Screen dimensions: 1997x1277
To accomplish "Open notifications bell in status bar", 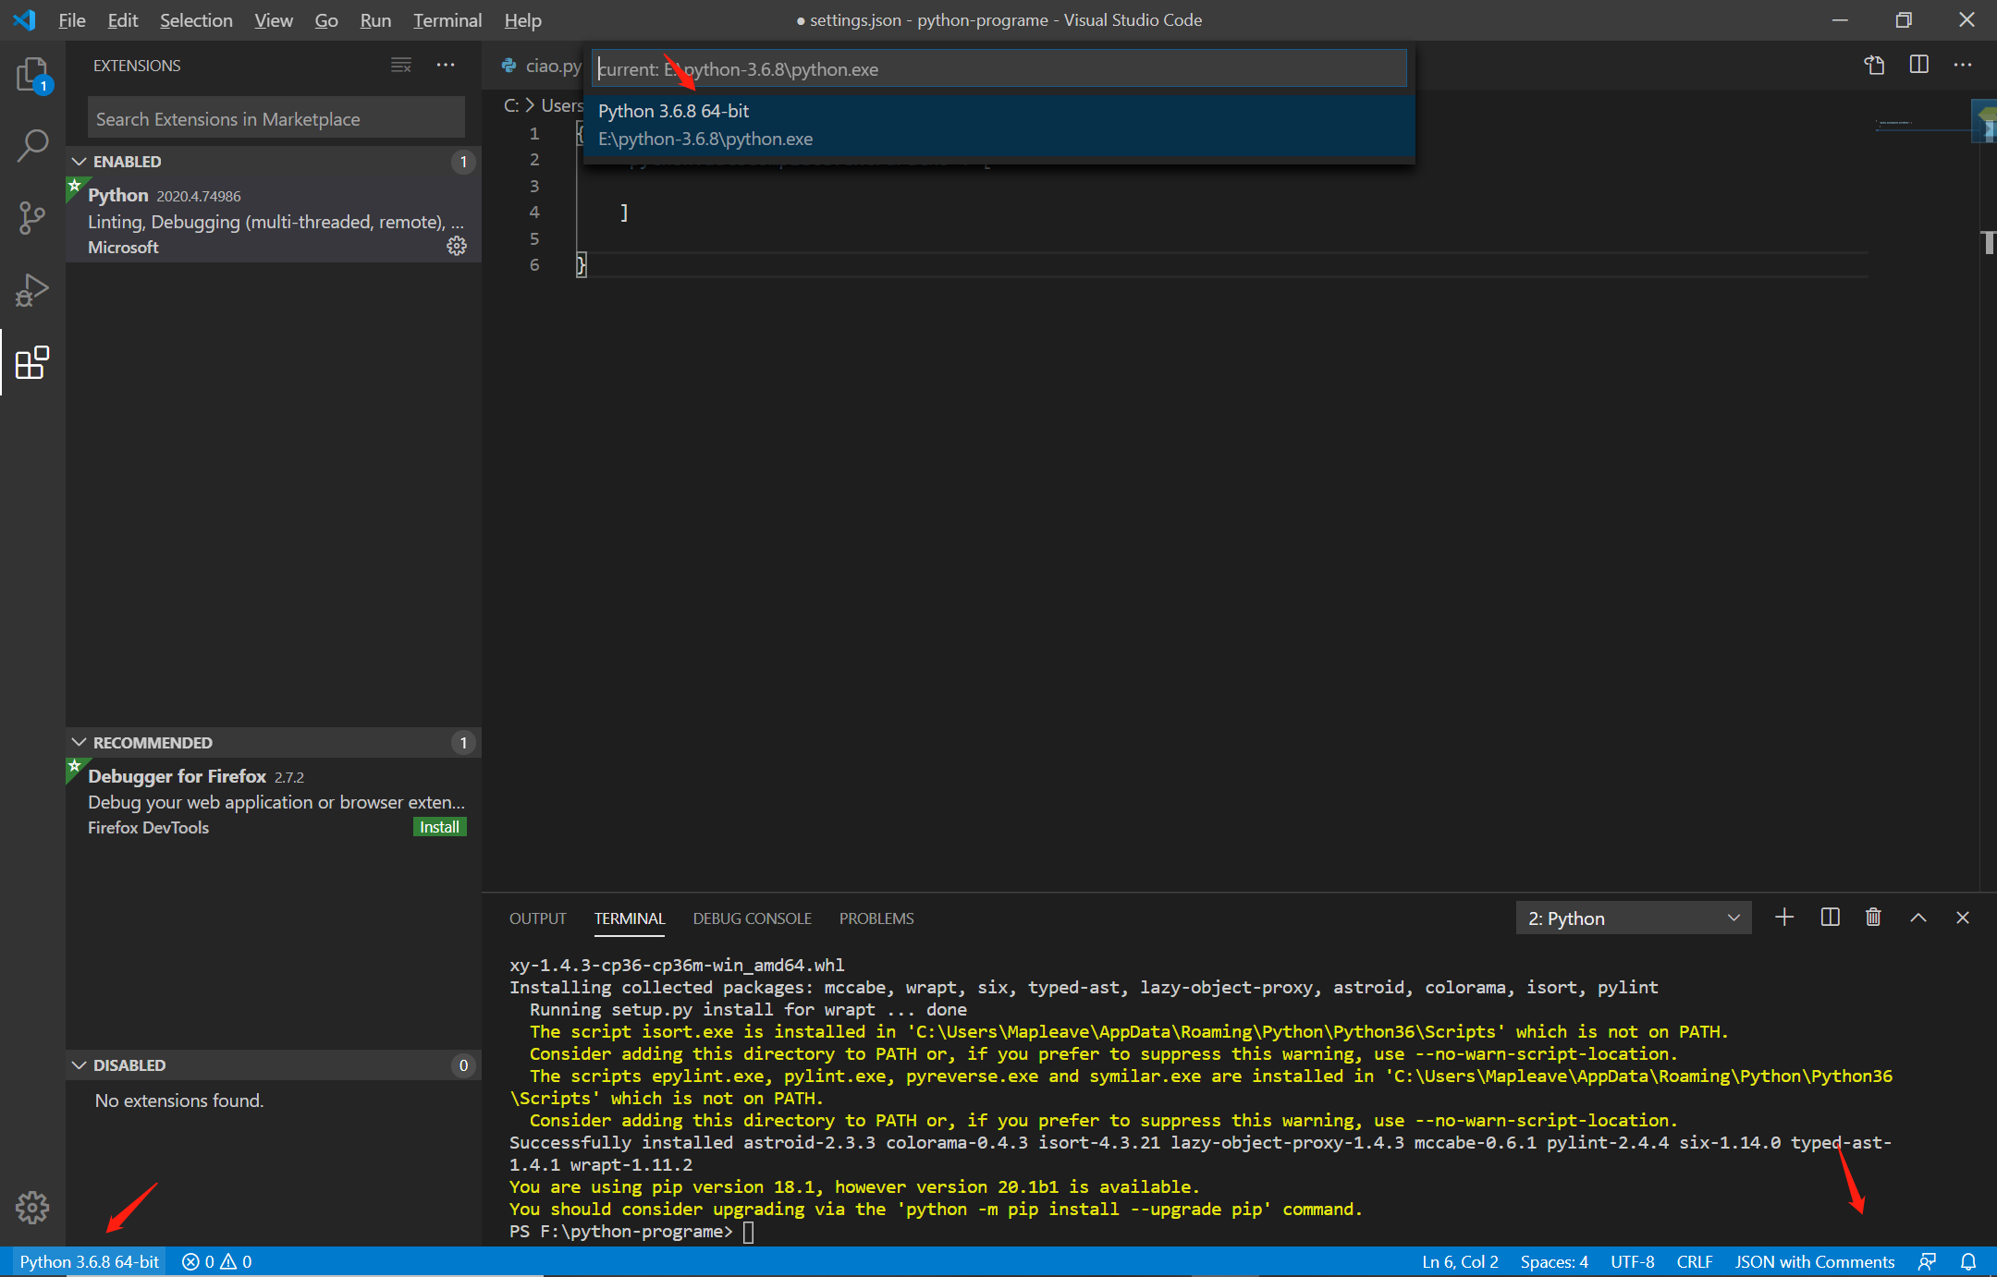I will (1968, 1261).
